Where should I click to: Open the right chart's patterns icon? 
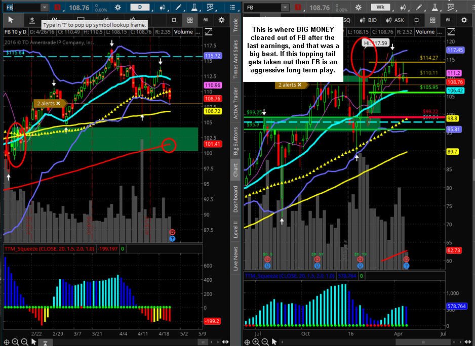click(451, 7)
